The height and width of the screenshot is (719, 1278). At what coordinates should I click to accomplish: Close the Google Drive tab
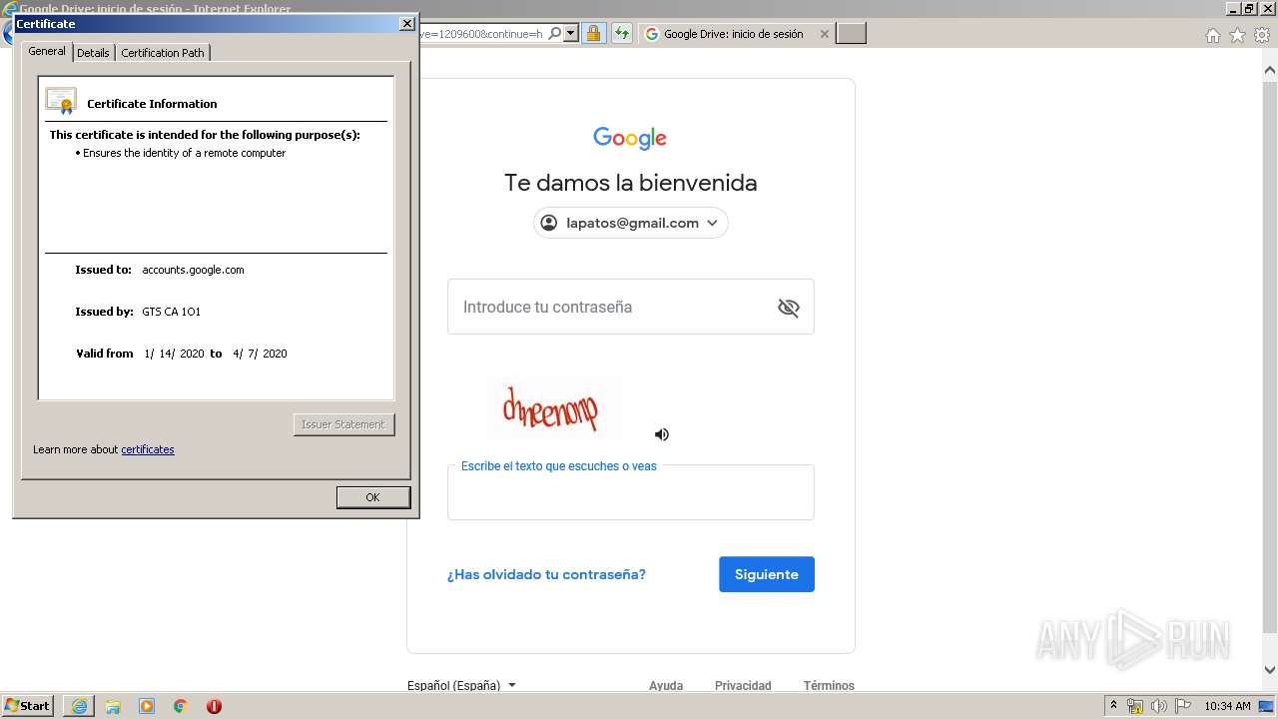coord(824,34)
